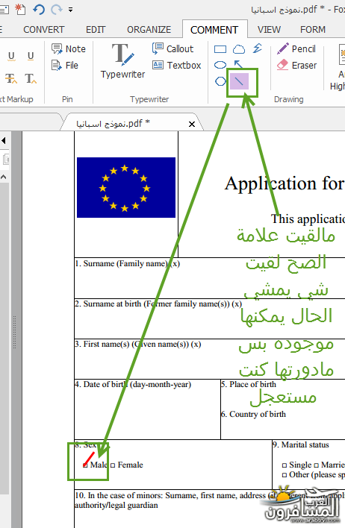Viewport: 345px width, 528px height.
Task: Switch to the VIEW ribbon tab
Action: pos(269,30)
